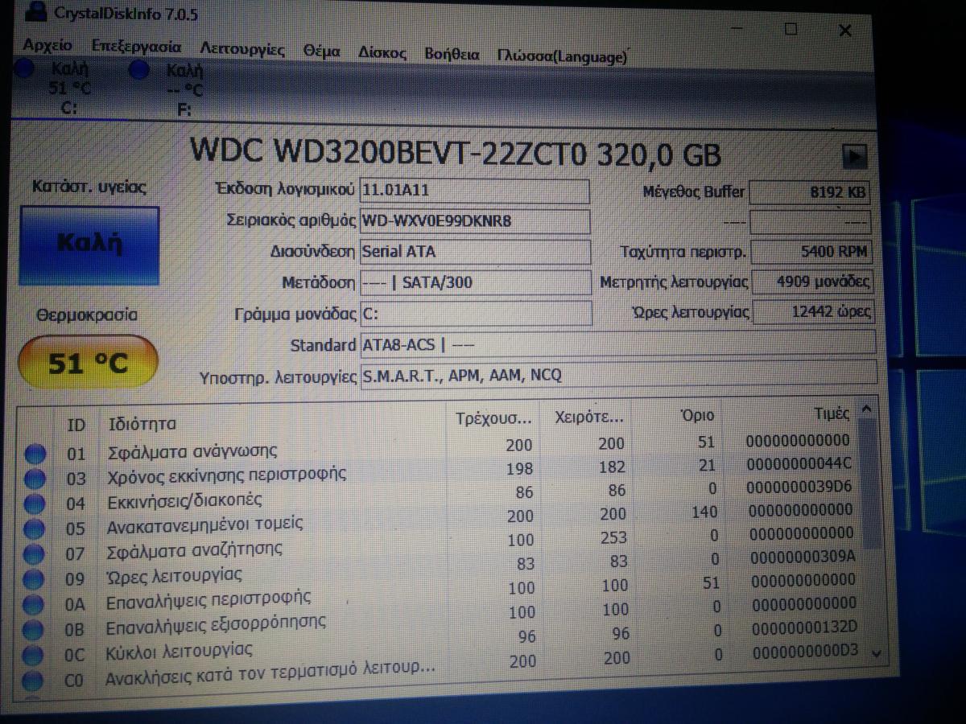This screenshot has height=724, width=966.
Task: Click the 51 °C temperature button
Action: click(88, 364)
